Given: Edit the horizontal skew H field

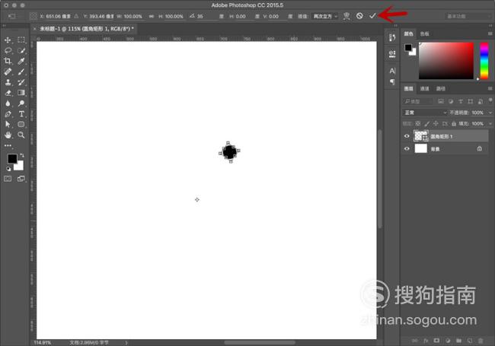Looking at the screenshot, I should coord(244,16).
